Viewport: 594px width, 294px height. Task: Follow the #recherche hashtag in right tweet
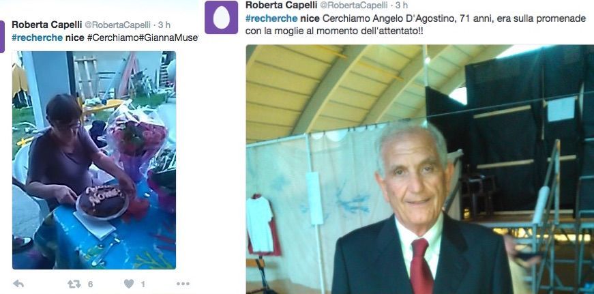[271, 18]
